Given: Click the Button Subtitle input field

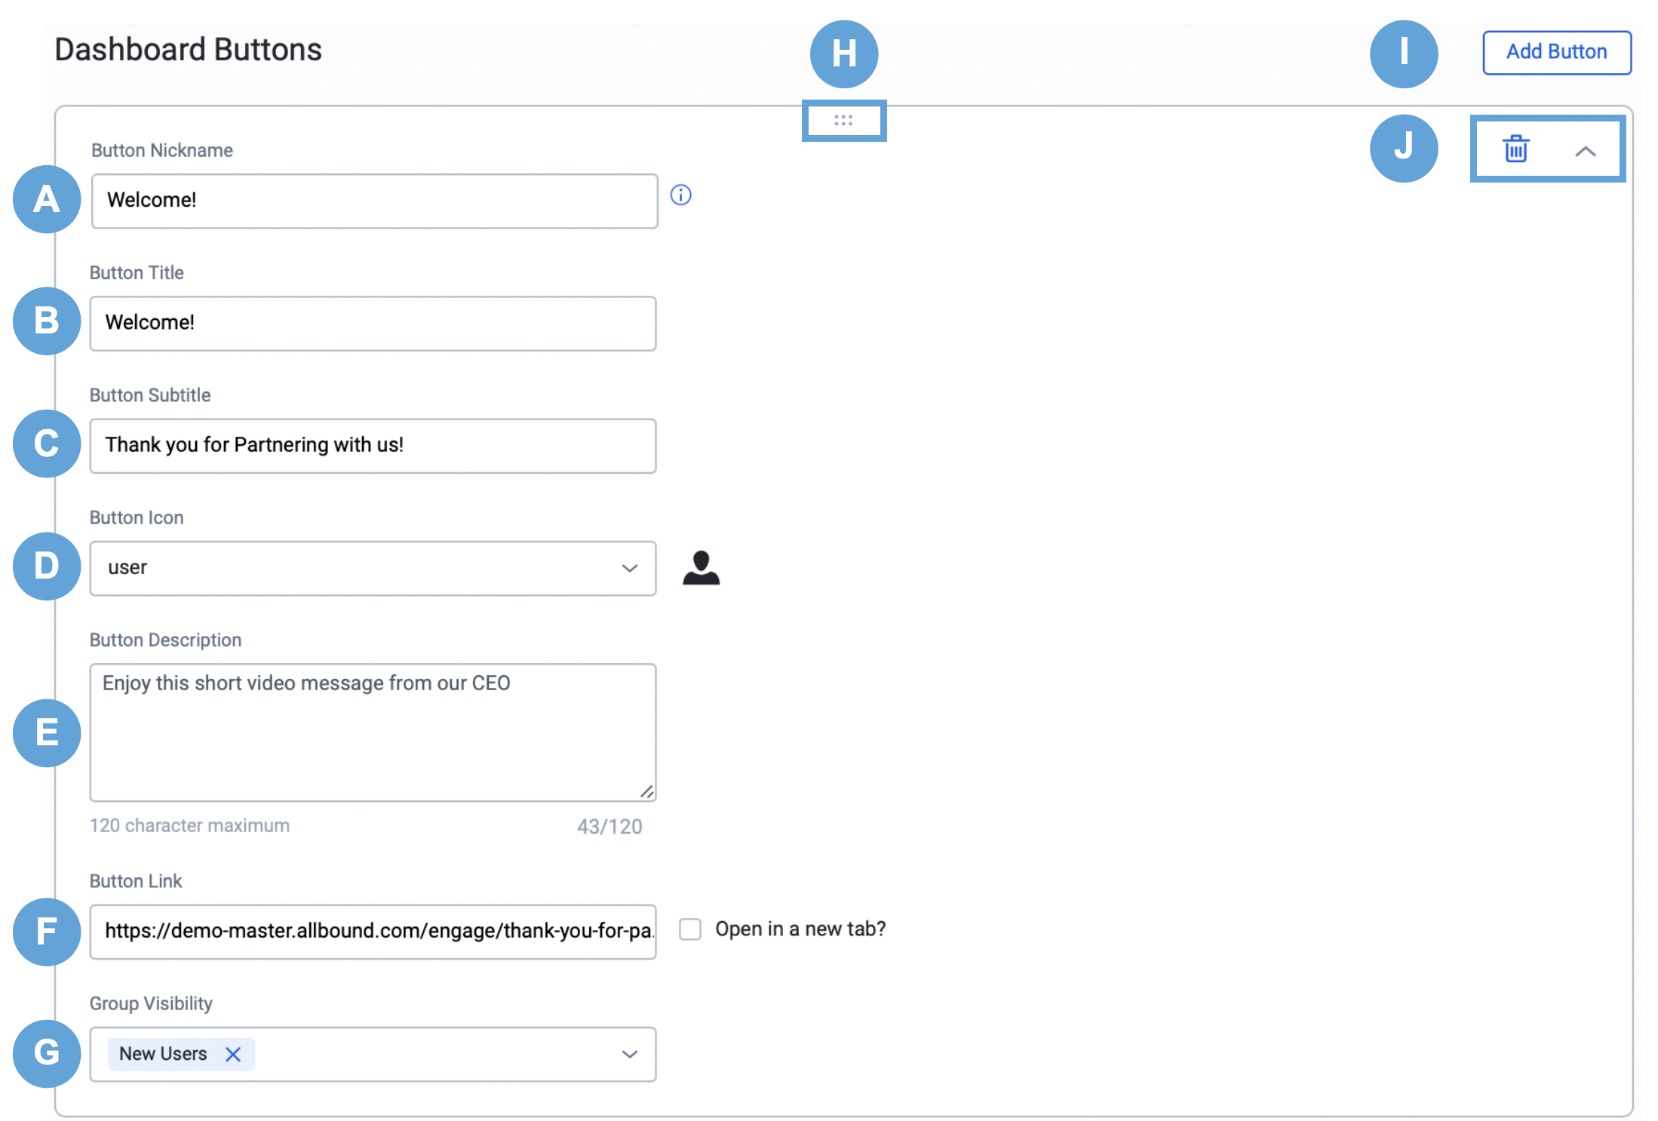Looking at the screenshot, I should [373, 445].
